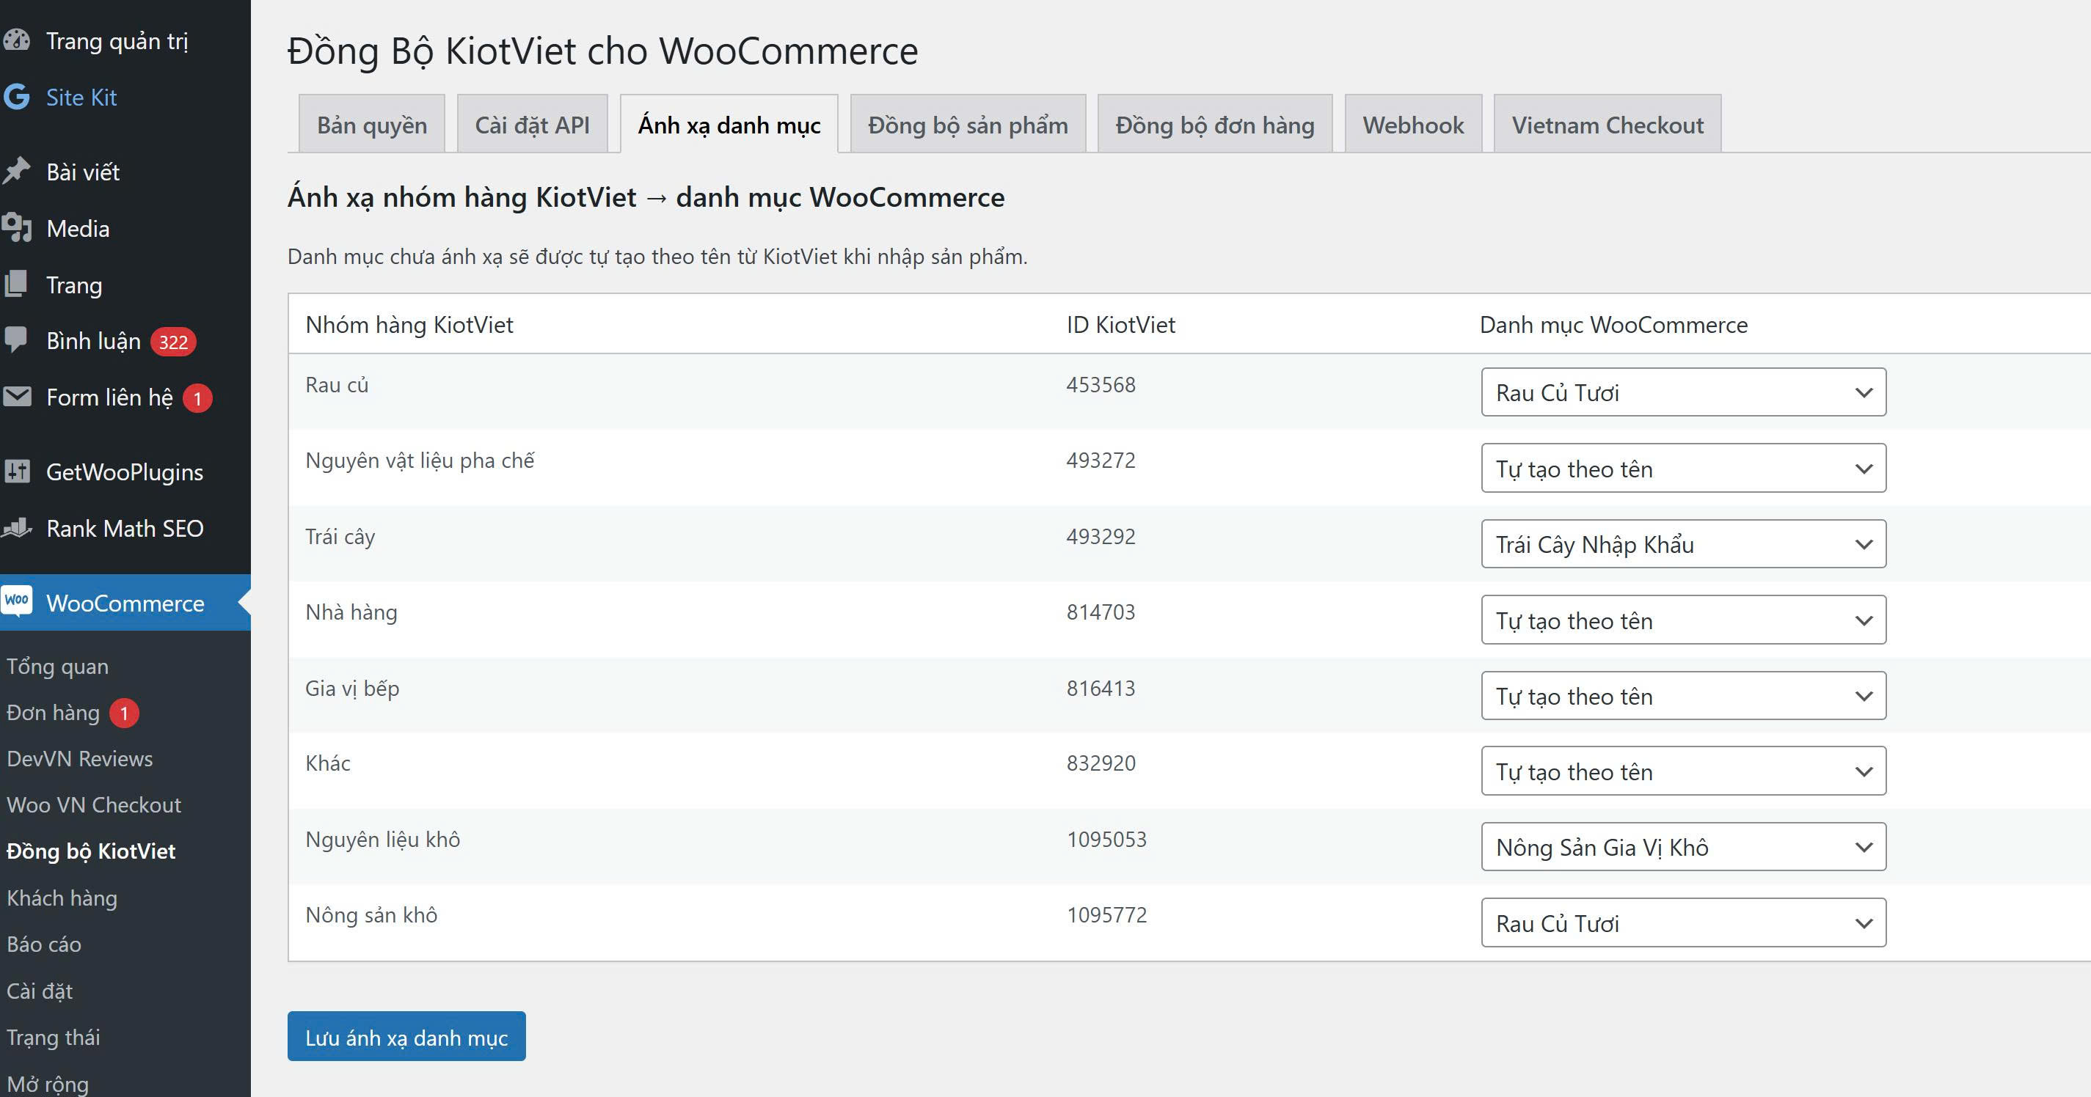Open the Đồng bộ sản phẩm tab
This screenshot has width=2091, height=1097.
click(x=968, y=124)
